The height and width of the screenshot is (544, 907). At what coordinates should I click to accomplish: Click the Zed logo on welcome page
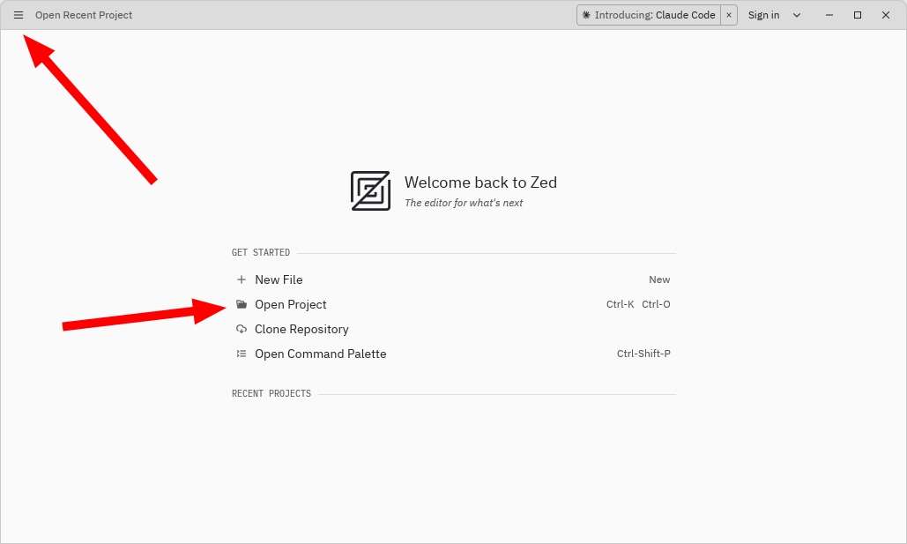[x=370, y=190]
